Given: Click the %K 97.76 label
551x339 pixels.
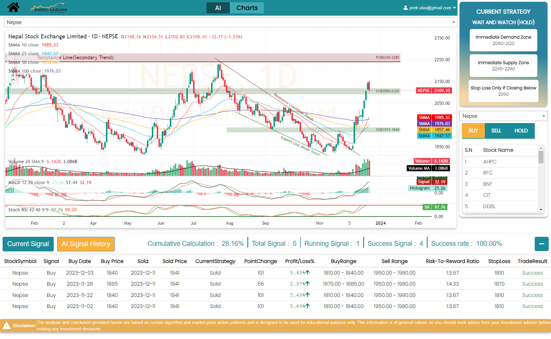Looking at the screenshot, I should (x=435, y=207).
